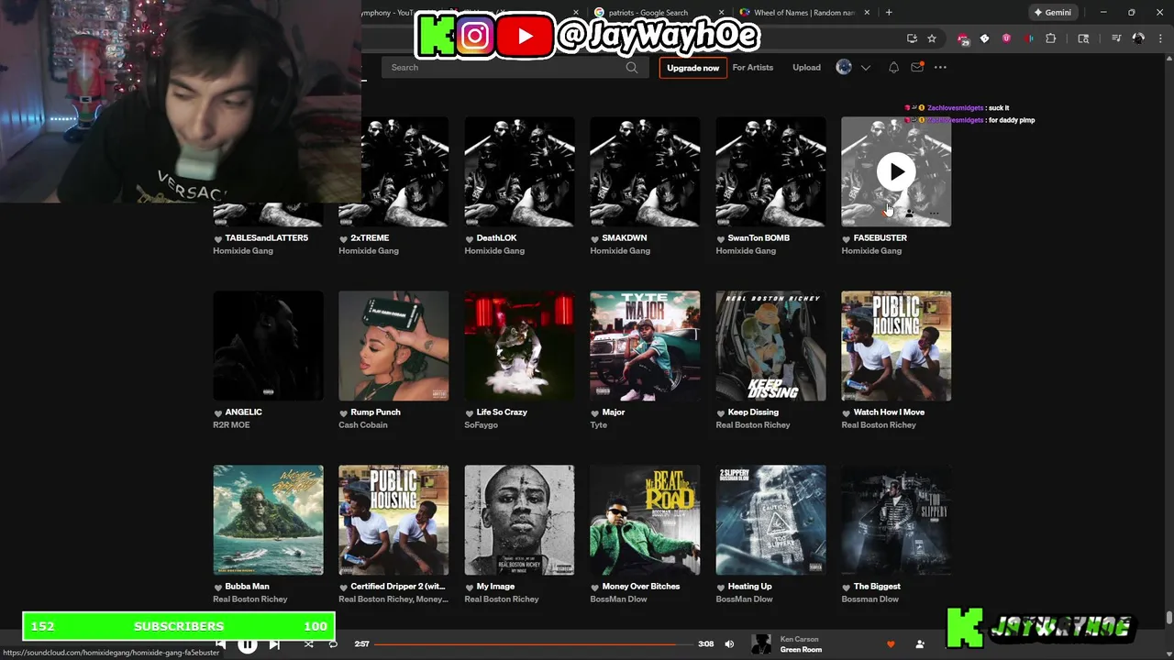Screen dimensions: 1174x660
Task: Like the DeathLOK track
Action: click(x=470, y=238)
